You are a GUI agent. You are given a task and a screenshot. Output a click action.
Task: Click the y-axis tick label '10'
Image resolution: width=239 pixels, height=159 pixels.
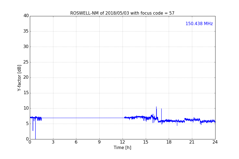[x=26, y=108]
